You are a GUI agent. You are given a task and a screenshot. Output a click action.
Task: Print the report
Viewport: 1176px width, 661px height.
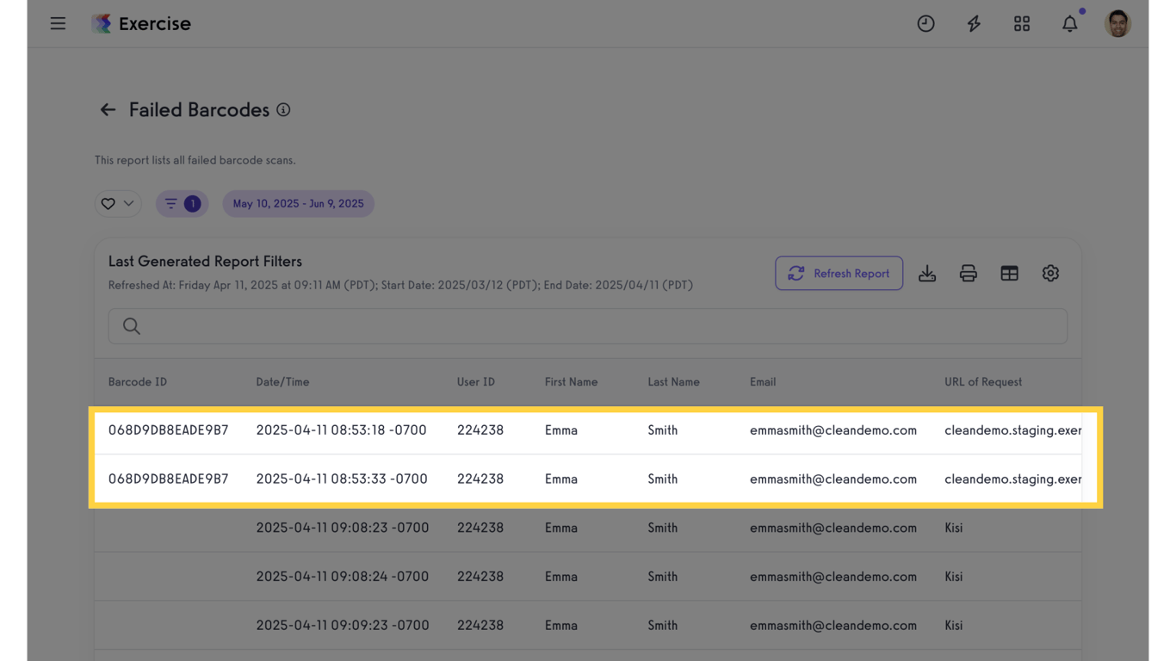(x=969, y=274)
